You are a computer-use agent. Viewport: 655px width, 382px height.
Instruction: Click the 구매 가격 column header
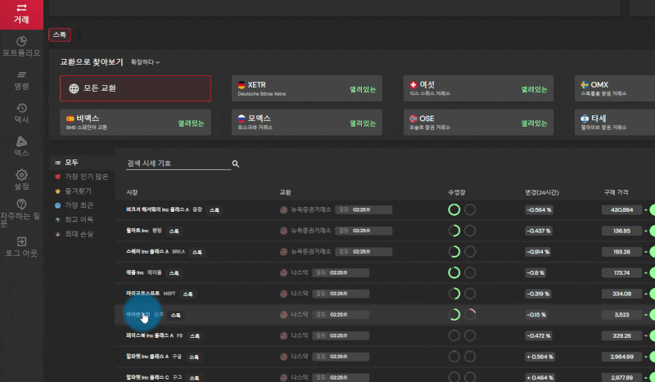tap(616, 192)
